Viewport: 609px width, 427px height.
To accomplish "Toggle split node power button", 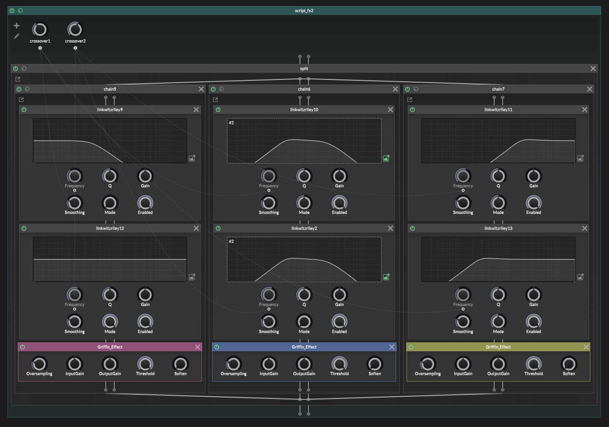I will pos(15,69).
